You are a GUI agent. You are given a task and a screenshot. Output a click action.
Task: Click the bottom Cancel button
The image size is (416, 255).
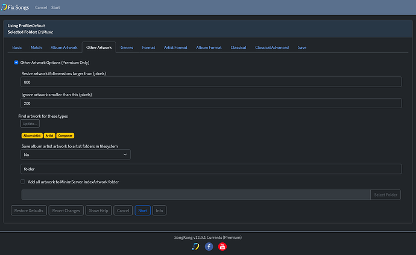(123, 210)
